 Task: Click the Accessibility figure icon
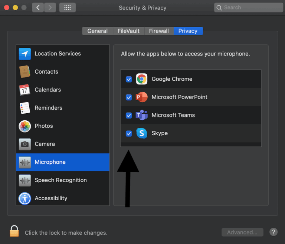click(25, 198)
